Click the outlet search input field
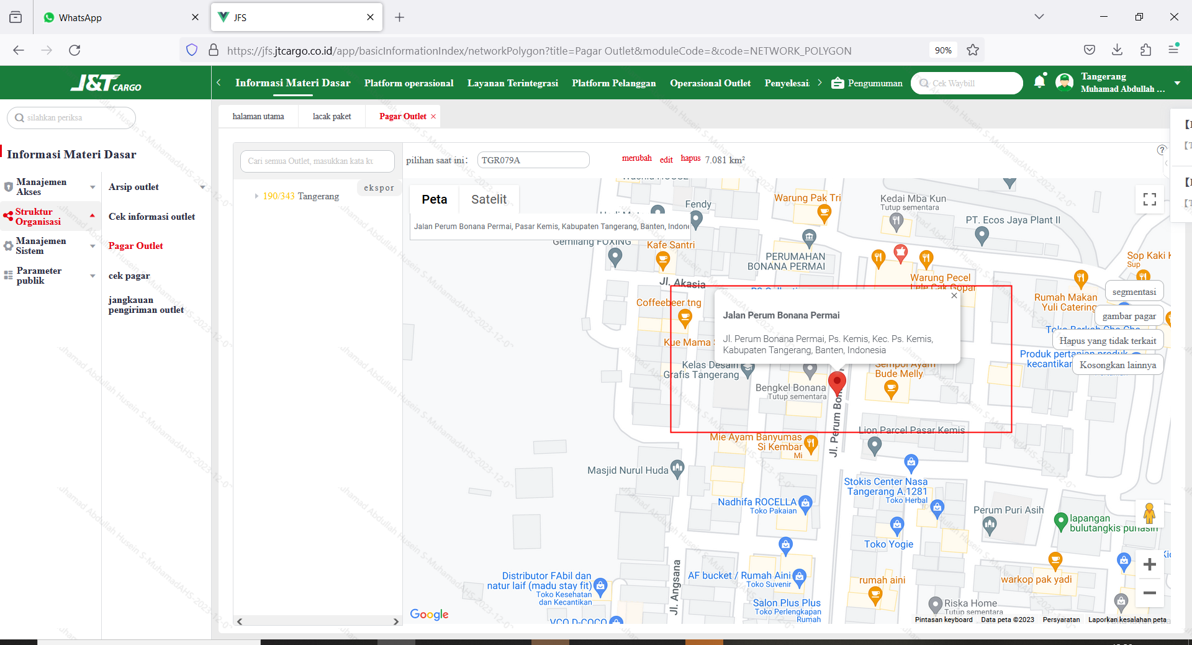 (x=317, y=161)
